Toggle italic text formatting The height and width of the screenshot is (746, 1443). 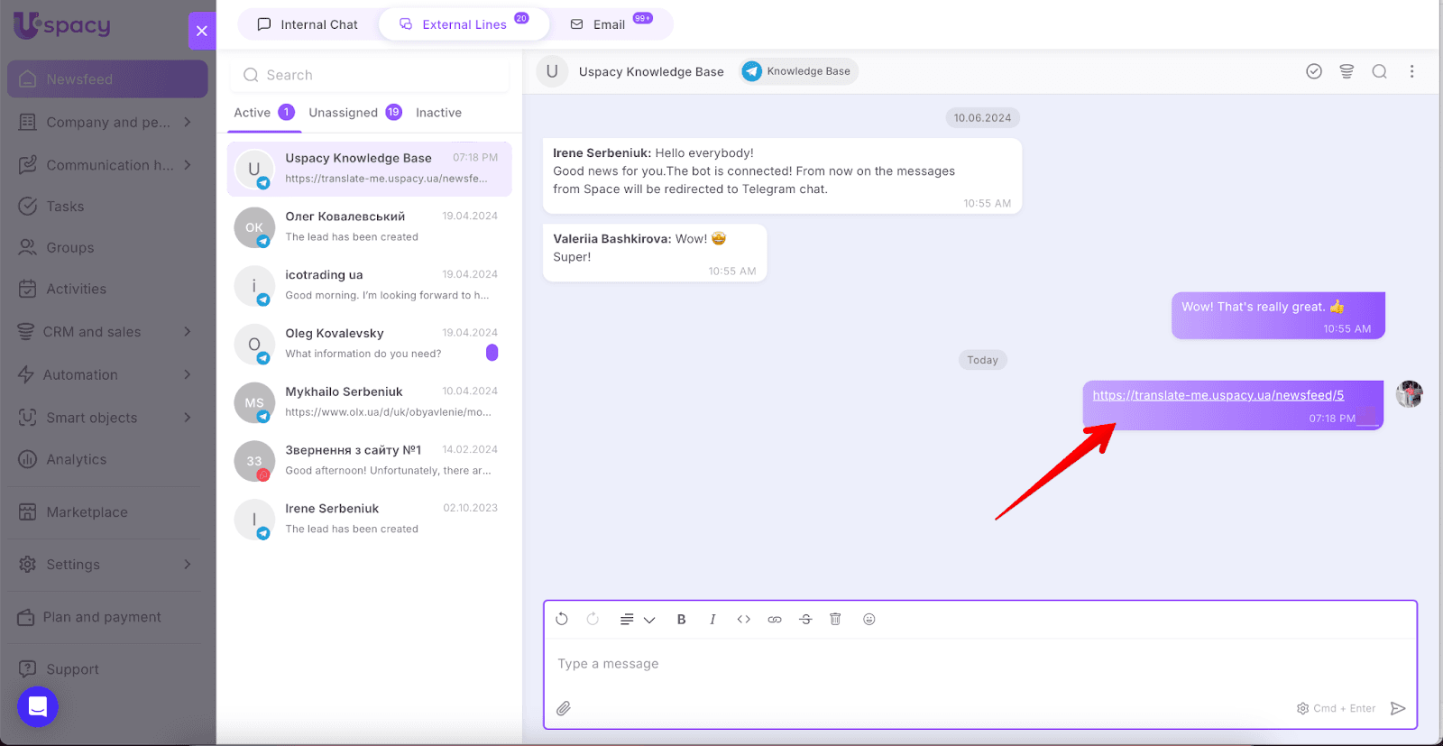pyautogui.click(x=712, y=619)
